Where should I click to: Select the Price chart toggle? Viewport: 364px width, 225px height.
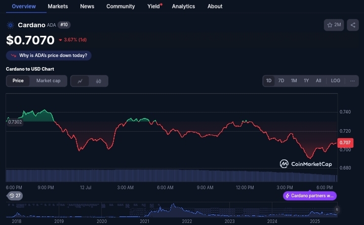18,81
